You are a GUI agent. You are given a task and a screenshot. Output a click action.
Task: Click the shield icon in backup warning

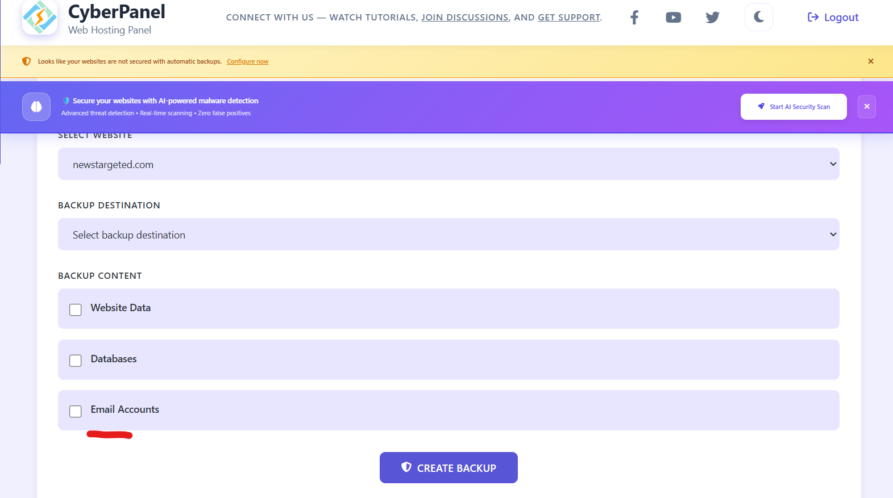[x=26, y=61]
